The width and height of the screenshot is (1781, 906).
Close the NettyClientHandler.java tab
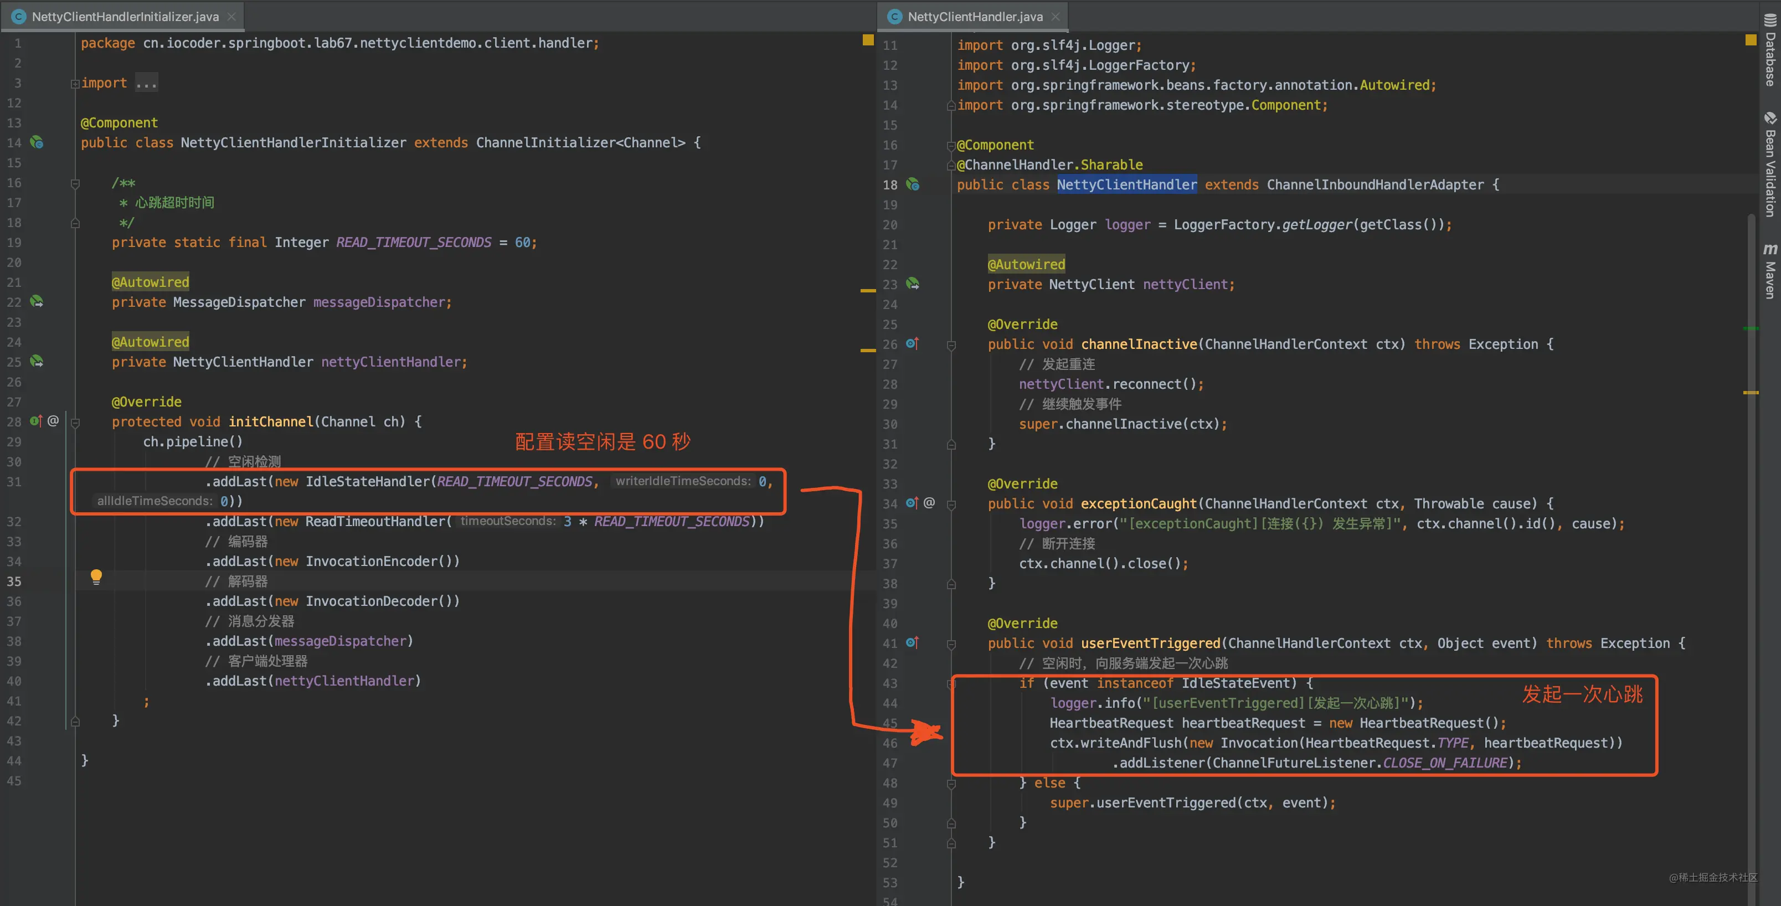coord(1055,17)
